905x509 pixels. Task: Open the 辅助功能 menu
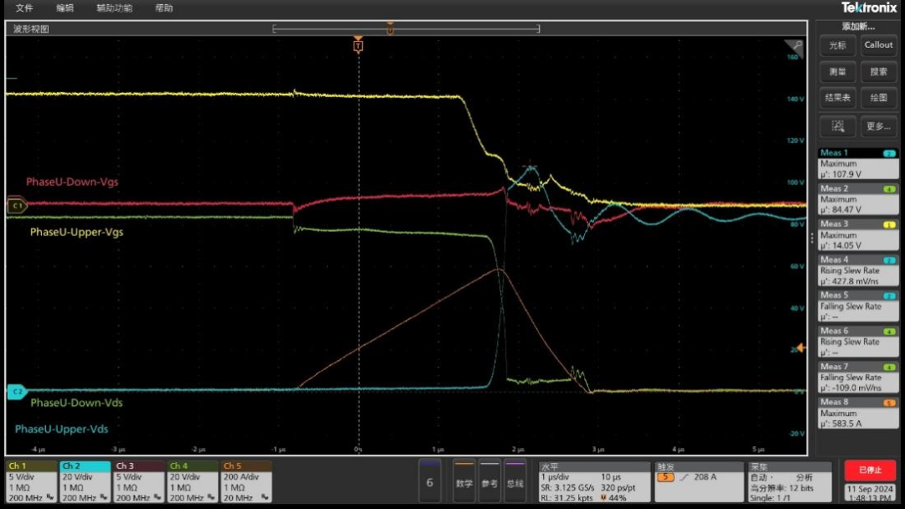114,8
